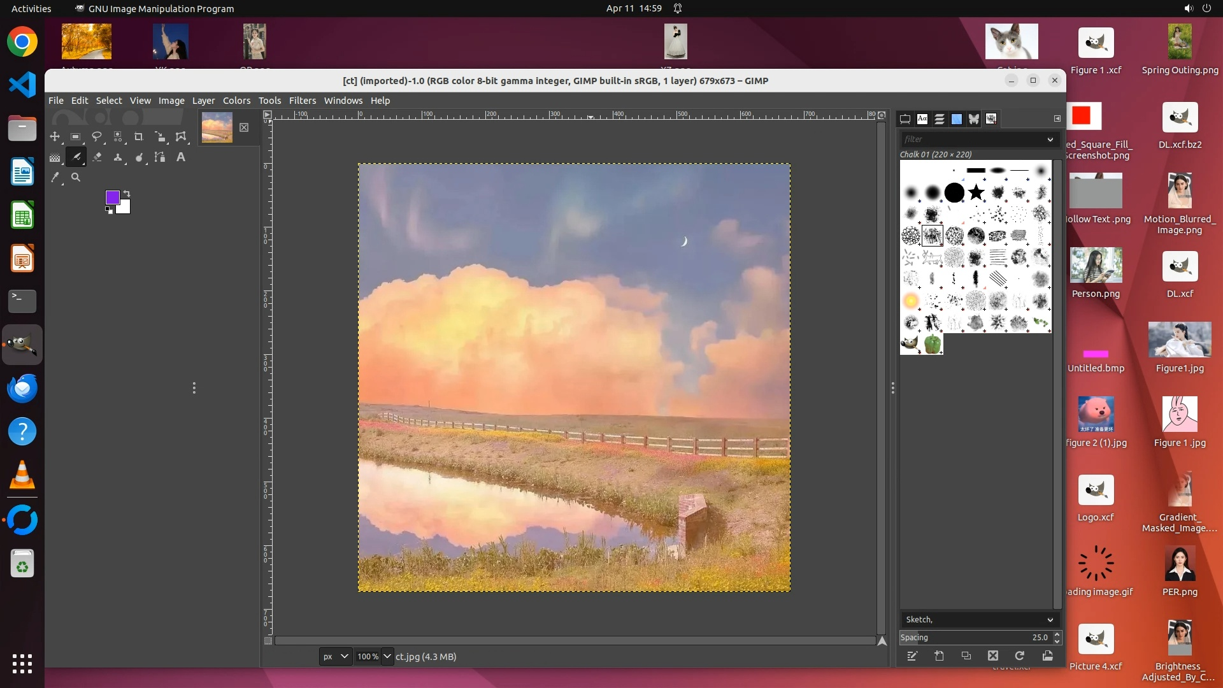
Task: Select the Move tool
Action: (55, 136)
